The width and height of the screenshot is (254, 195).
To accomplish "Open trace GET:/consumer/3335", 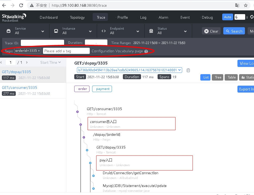I will [19, 87].
